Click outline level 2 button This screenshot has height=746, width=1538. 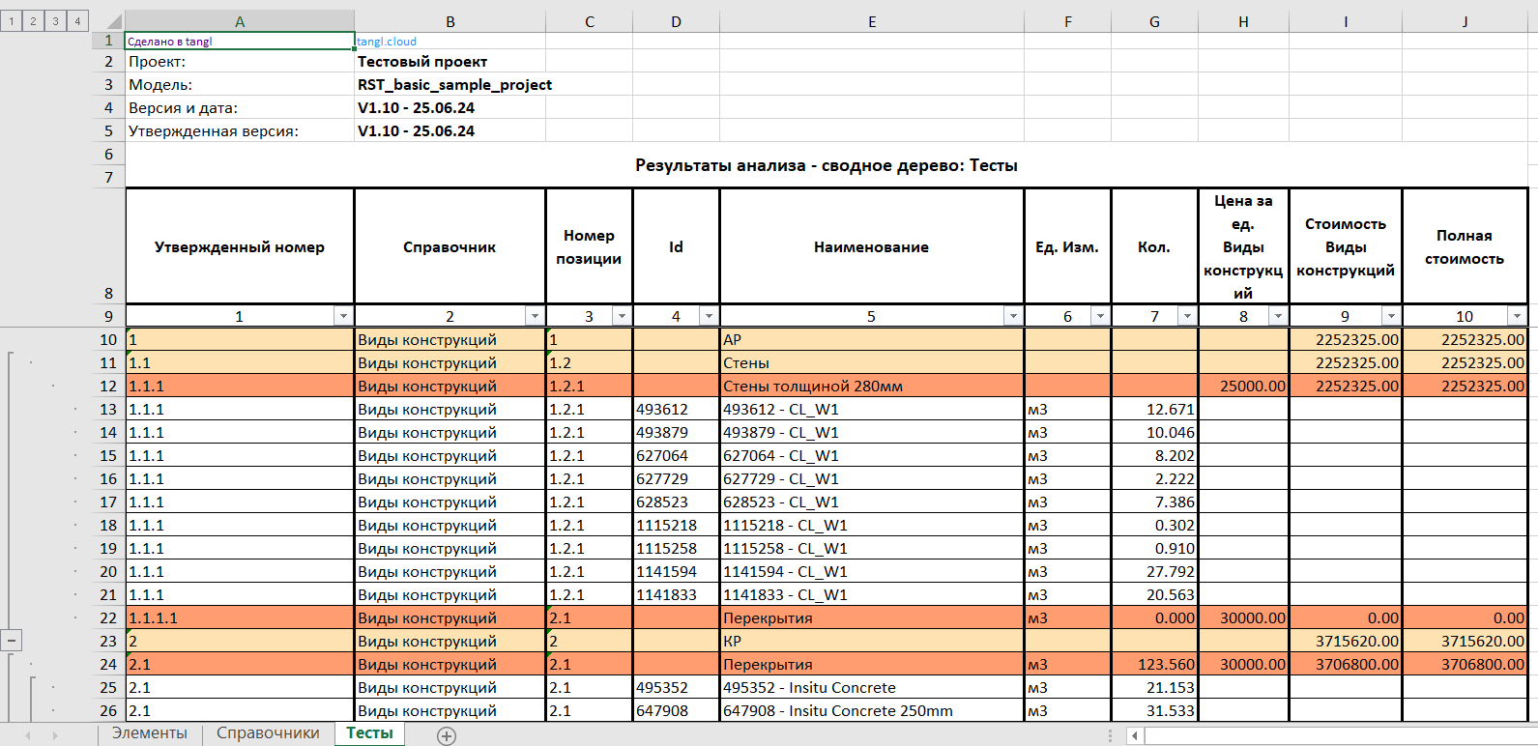tap(33, 20)
